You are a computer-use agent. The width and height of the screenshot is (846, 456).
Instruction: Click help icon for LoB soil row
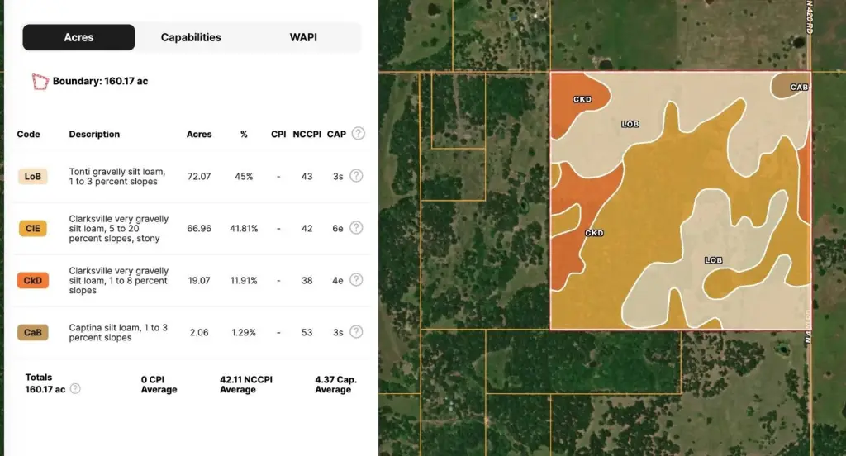coord(356,175)
